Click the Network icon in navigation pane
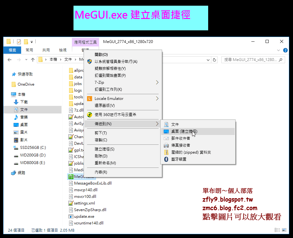293x238 pixels. click(14, 173)
